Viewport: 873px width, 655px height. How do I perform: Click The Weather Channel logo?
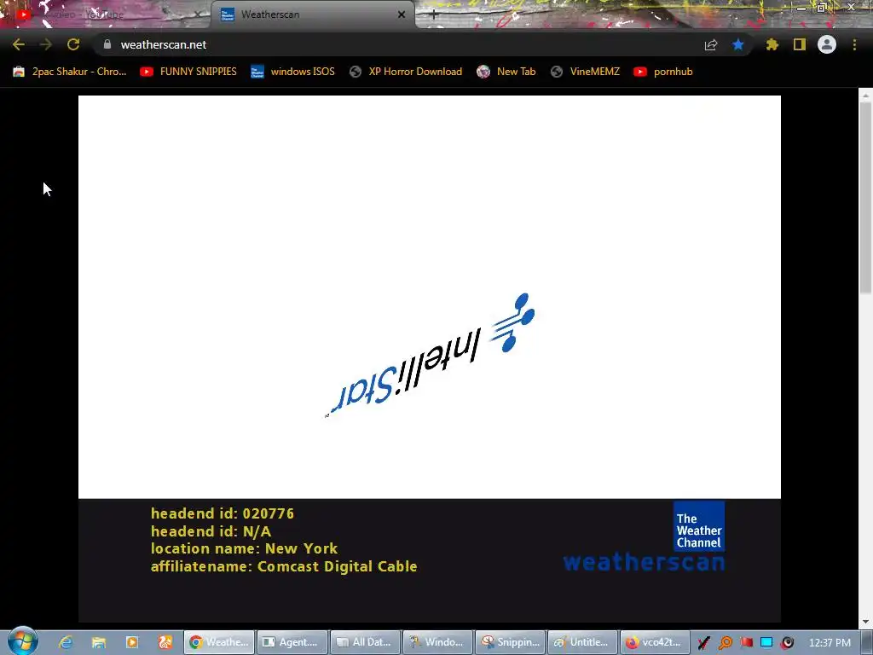[699, 526]
